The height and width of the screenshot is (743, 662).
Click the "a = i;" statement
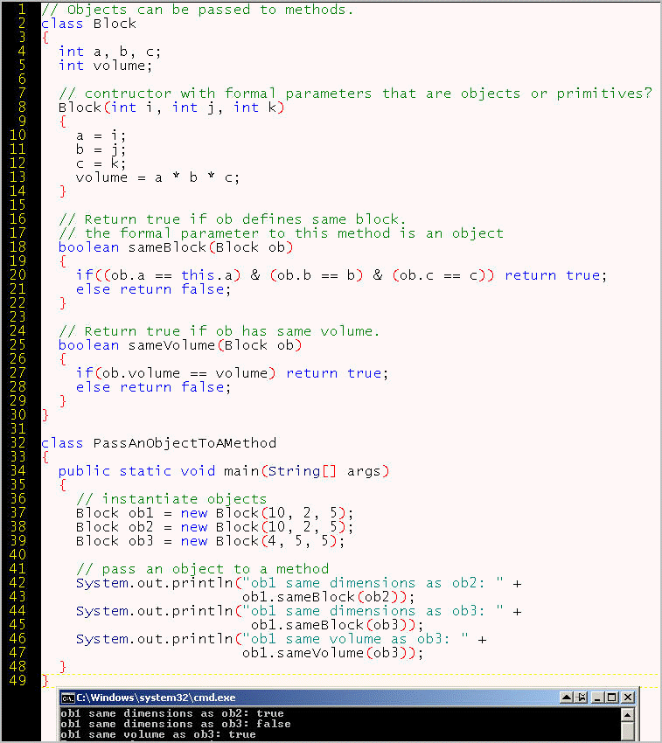point(101,135)
